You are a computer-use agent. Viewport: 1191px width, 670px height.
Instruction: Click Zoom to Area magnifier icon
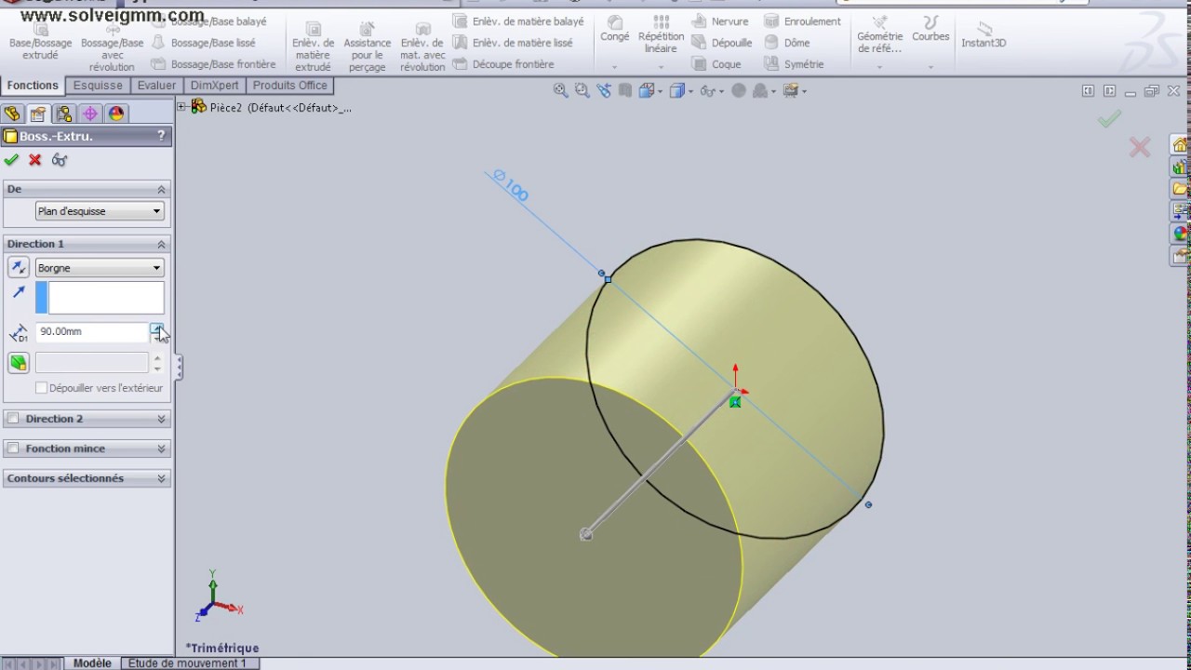pos(582,90)
